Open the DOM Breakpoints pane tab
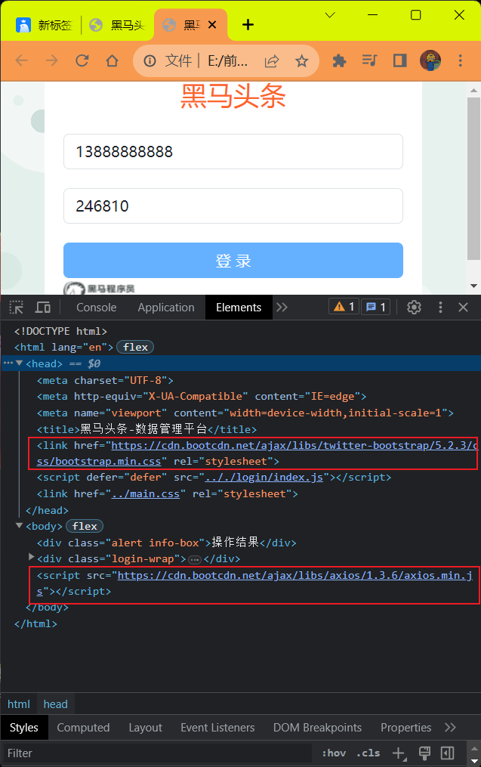 pyautogui.click(x=317, y=728)
